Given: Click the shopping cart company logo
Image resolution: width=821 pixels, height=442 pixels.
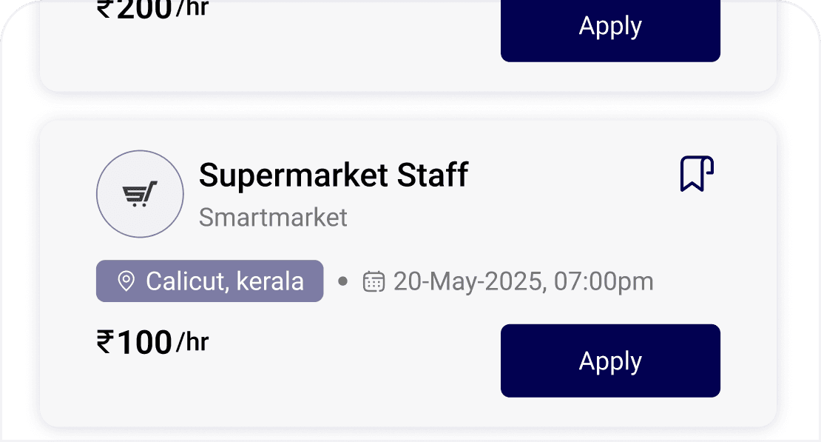Looking at the screenshot, I should 140,194.
